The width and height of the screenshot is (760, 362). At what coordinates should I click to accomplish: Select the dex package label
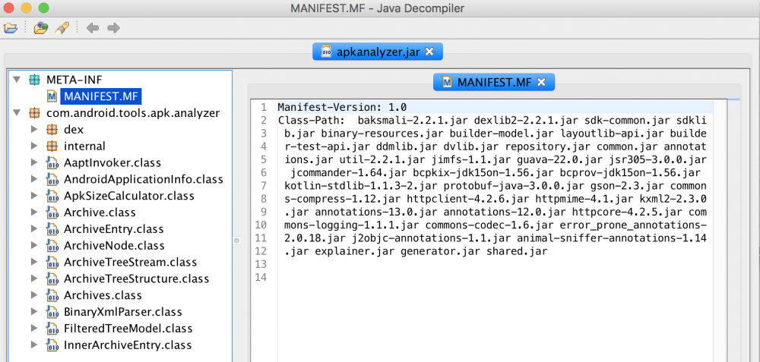click(x=74, y=129)
